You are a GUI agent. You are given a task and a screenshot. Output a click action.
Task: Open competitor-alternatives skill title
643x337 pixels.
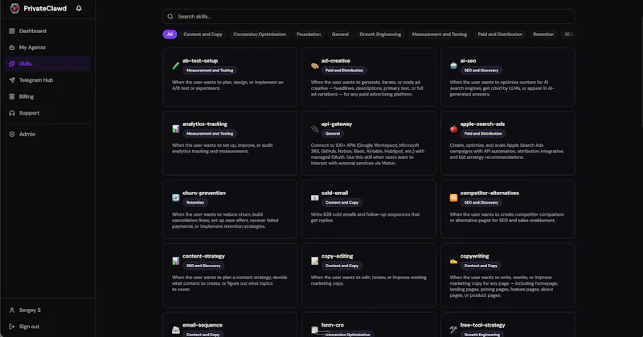pos(489,193)
